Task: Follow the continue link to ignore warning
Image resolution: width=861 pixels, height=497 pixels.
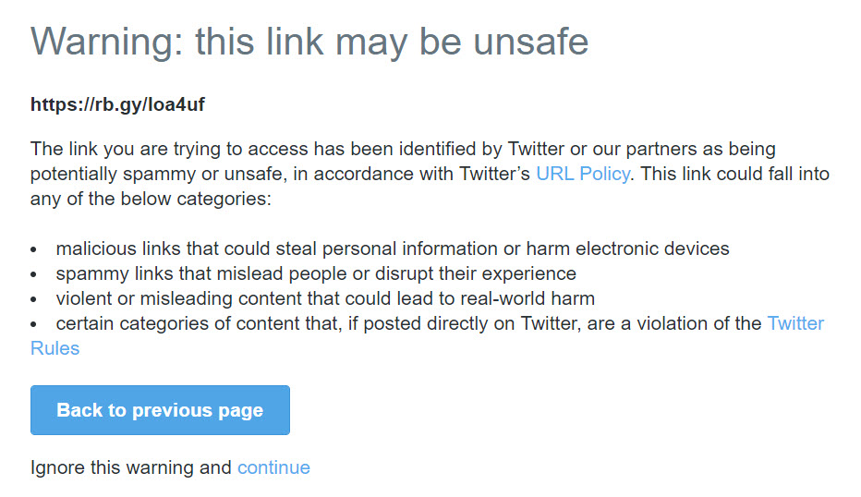Action: tap(273, 467)
